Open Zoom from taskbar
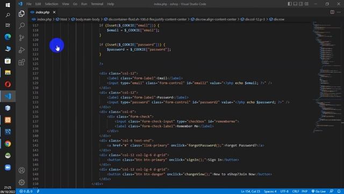This screenshot has width=344, height=194. [8, 168]
